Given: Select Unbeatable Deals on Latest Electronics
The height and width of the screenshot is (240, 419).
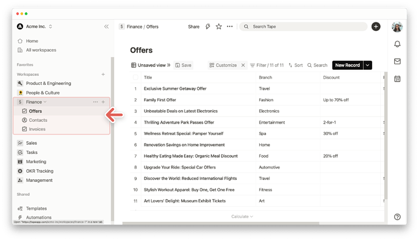Looking at the screenshot, I should pyautogui.click(x=180, y=111).
